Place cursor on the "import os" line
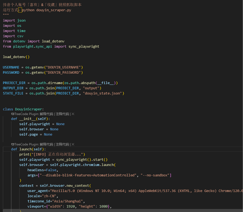 [x=12, y=26]
